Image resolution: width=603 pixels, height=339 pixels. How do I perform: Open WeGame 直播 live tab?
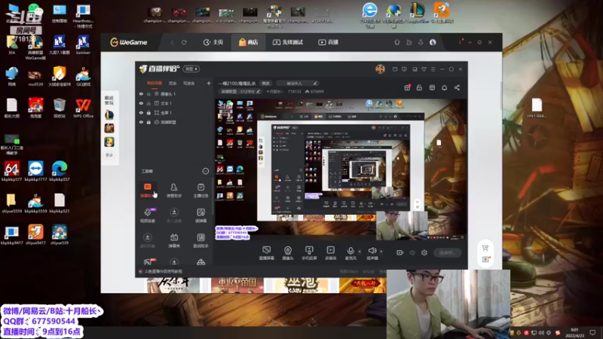point(329,42)
